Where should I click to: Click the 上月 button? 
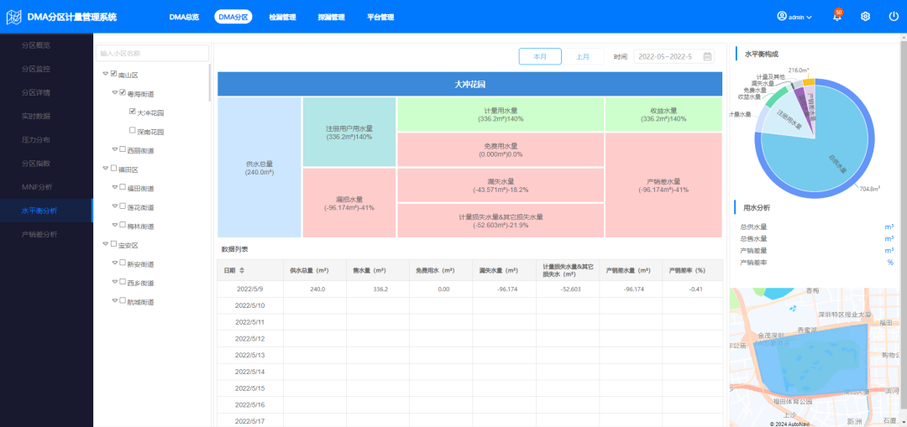583,56
